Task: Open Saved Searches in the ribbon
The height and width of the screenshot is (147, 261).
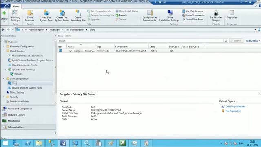Action: coord(30,16)
